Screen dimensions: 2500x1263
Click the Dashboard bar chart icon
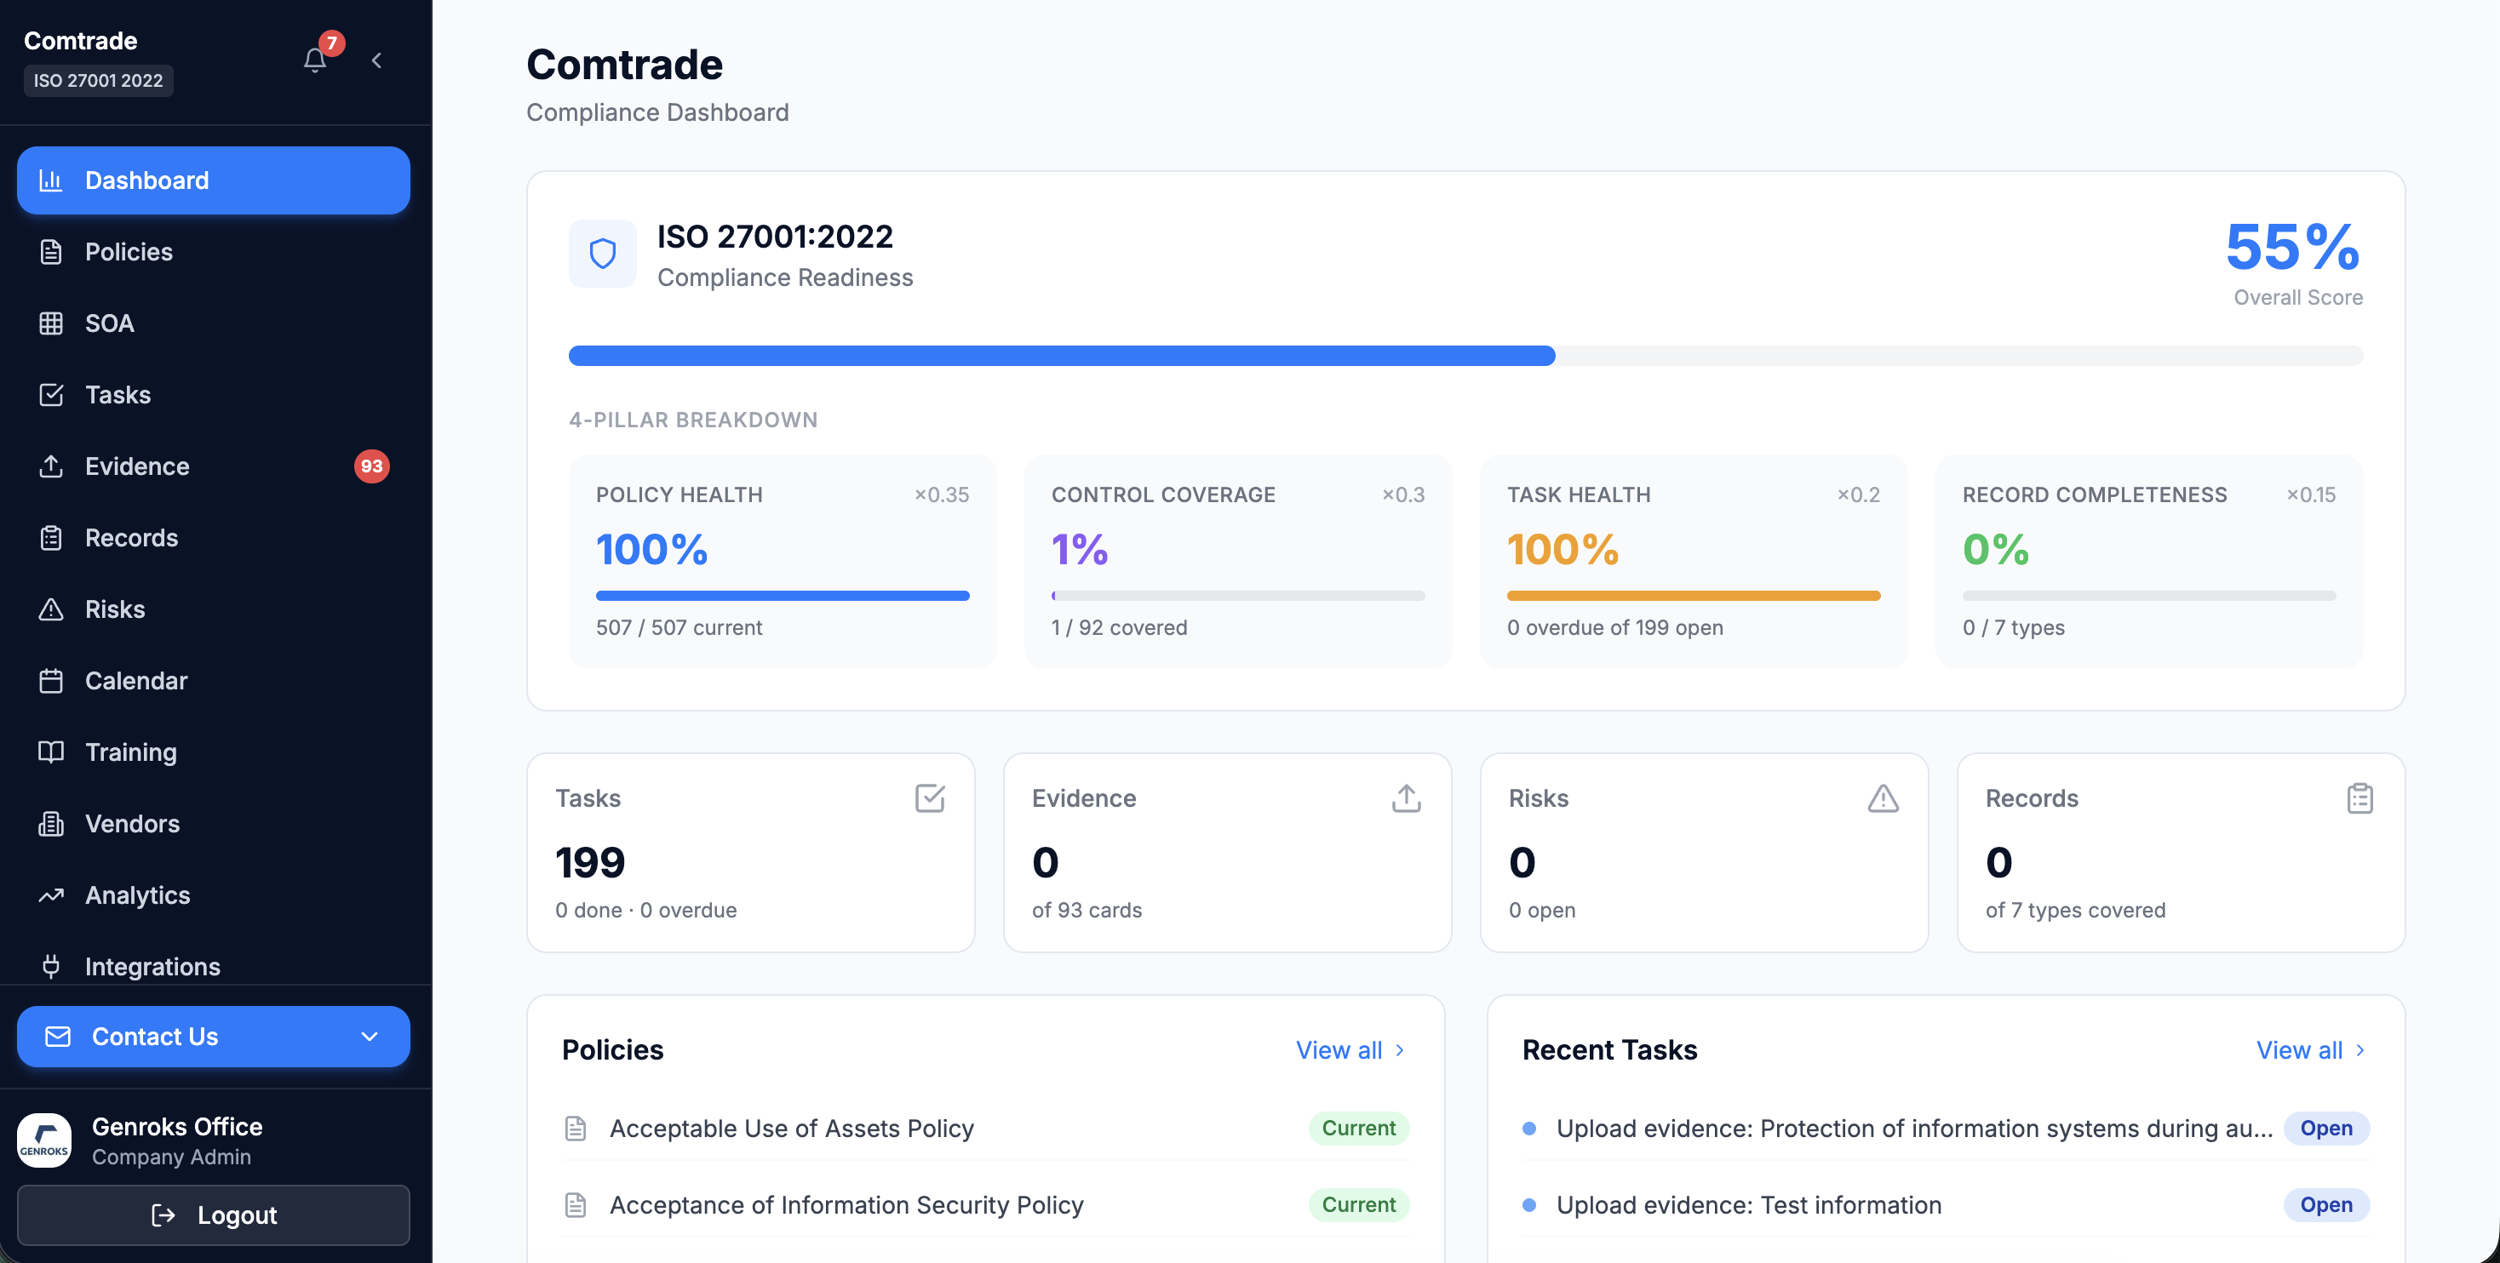(50, 180)
